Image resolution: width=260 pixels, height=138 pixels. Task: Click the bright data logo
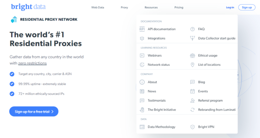28,7
